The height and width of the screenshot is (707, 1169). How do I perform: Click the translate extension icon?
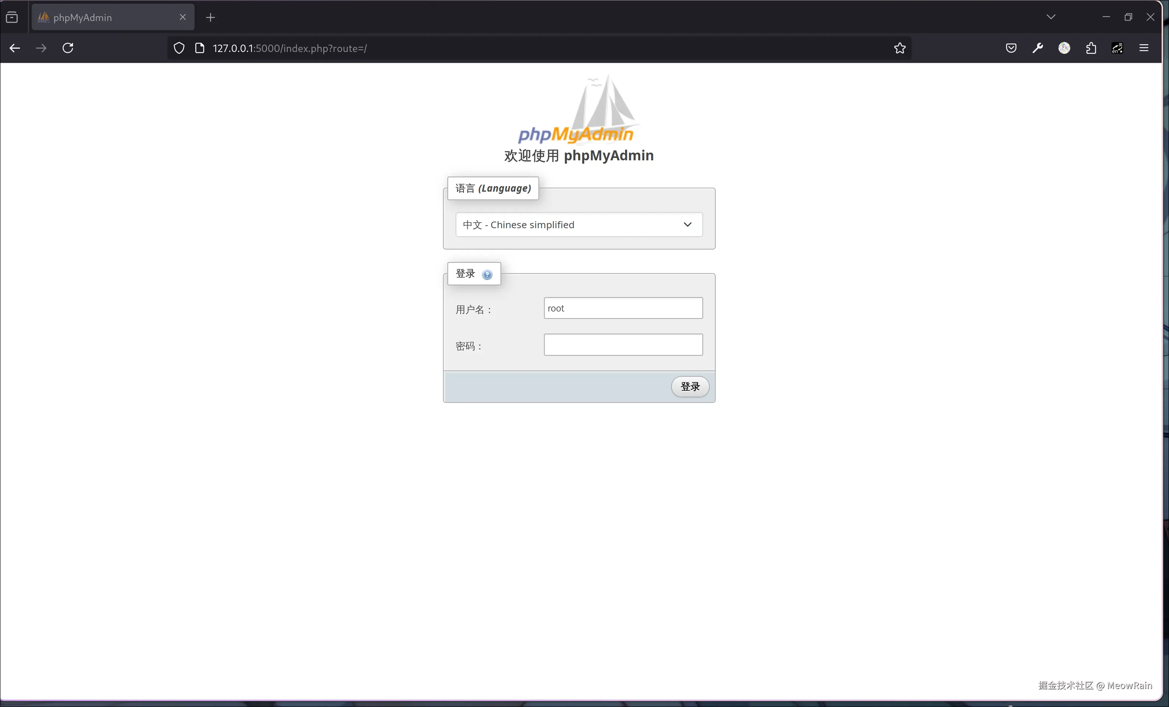click(x=1117, y=48)
